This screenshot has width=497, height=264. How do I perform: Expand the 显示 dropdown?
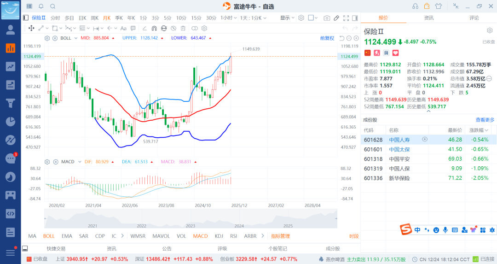pyautogui.click(x=288, y=18)
